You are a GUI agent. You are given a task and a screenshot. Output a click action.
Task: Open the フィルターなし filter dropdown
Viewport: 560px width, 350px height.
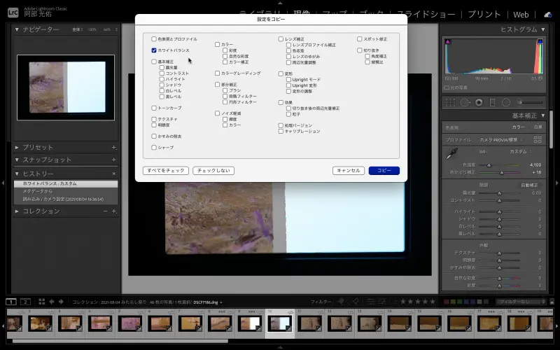pyautogui.click(x=522, y=302)
